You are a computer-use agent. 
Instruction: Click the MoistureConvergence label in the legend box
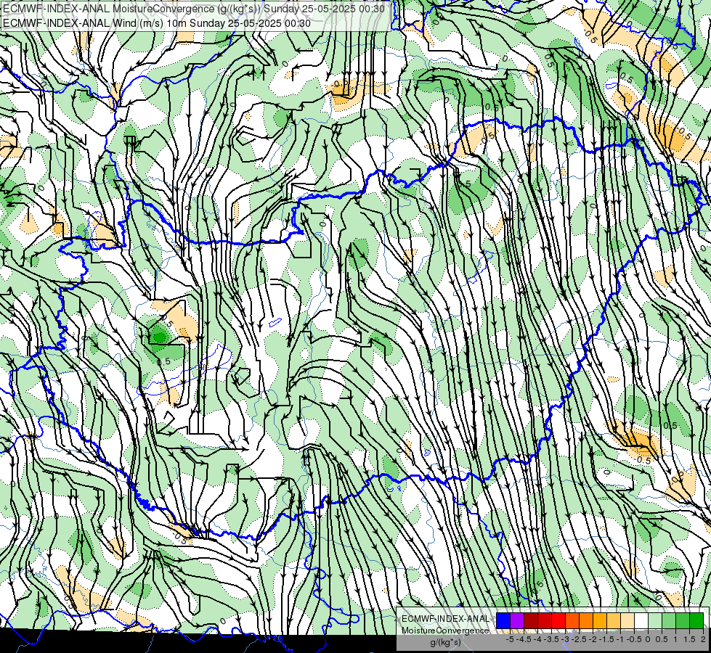point(445,631)
